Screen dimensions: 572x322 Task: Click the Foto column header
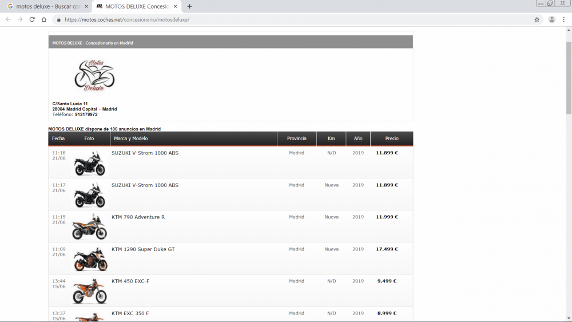[89, 138]
